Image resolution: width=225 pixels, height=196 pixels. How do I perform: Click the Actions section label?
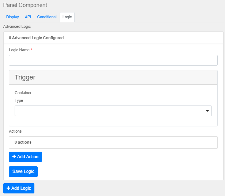(x=15, y=131)
